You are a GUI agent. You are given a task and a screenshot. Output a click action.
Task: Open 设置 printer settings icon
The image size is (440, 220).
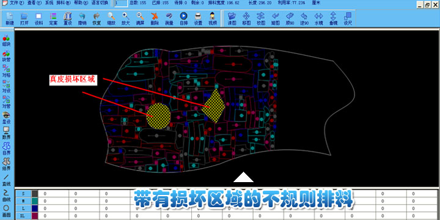(198, 18)
